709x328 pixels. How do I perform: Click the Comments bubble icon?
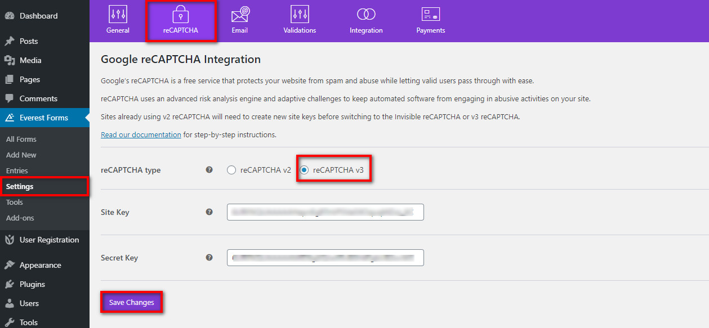click(x=10, y=98)
